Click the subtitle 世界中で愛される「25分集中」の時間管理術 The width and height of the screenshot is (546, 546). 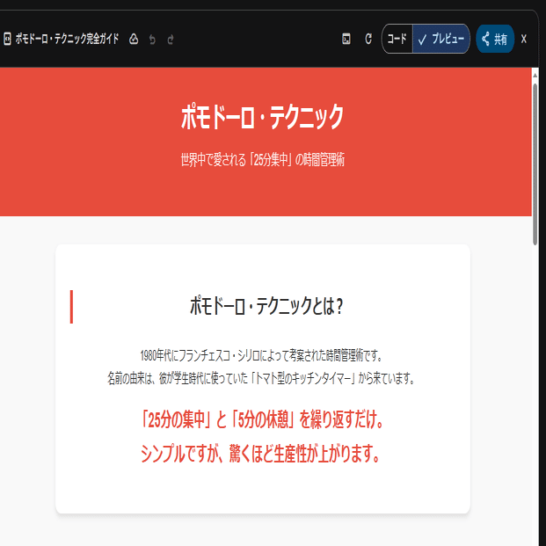pos(263,160)
